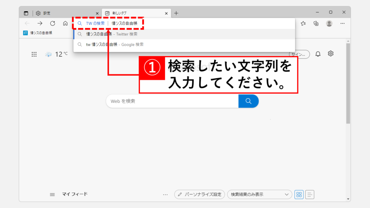Click the Refresh page icon
This screenshot has width=370, height=208.
[52, 23]
